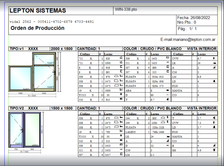The height and width of the screenshot is (166, 224).
Task: Click the profile icon in the 507 K 1317 row
Action: pyautogui.click(x=121, y=154)
